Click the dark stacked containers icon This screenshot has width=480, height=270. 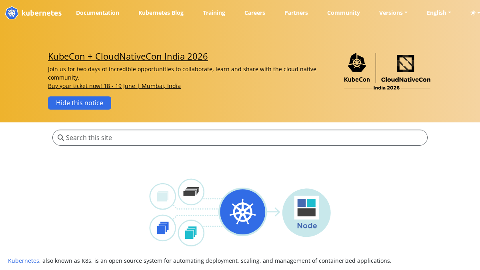point(191,192)
